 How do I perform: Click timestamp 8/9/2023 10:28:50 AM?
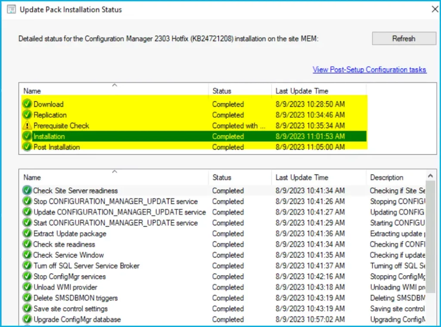(310, 104)
